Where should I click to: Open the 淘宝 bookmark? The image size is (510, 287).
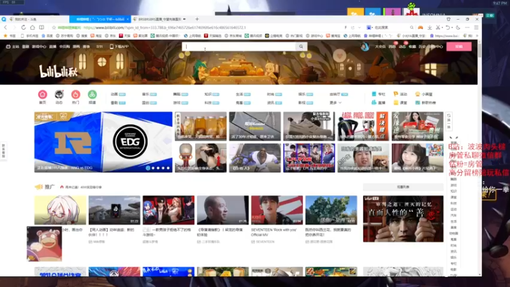(96, 36)
